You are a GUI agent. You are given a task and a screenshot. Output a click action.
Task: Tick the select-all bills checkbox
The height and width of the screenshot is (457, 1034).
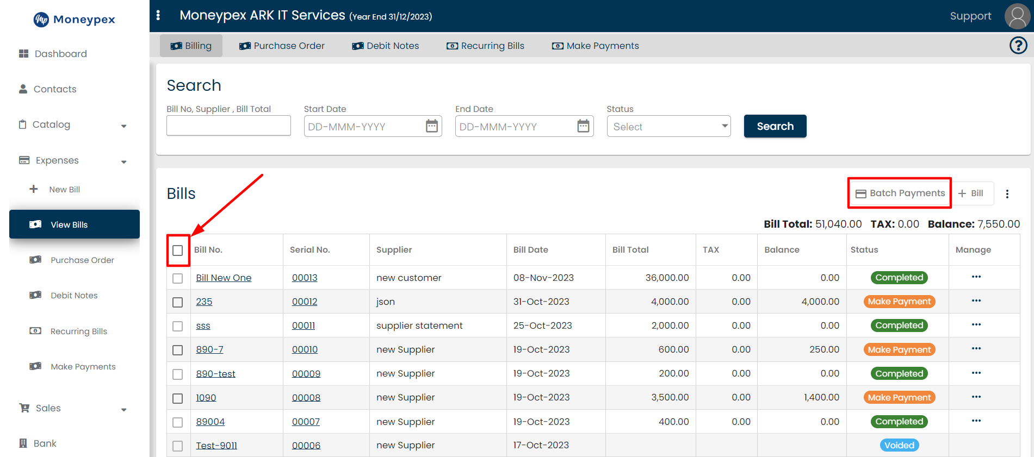tap(178, 251)
